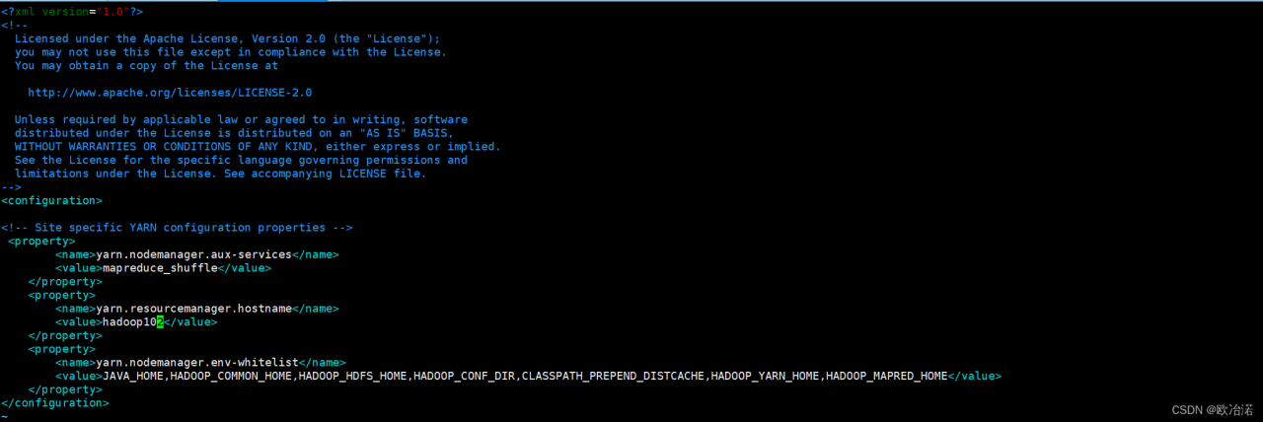The image size is (1263, 422).
Task: Click HADOOP_YARN_HOME in the whitelist value
Action: (x=765, y=376)
